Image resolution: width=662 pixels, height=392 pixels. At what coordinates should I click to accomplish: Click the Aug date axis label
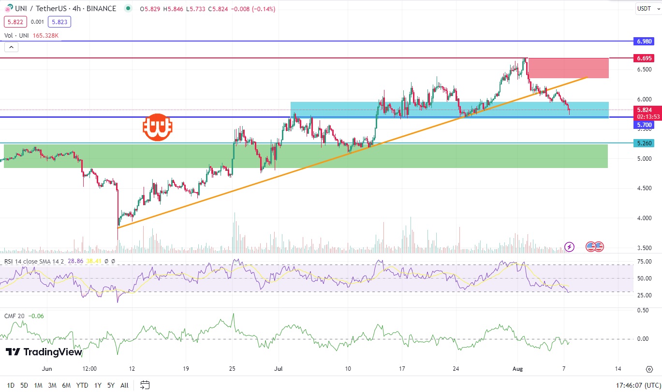517,369
